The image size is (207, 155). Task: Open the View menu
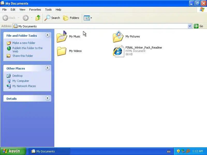[22, 10]
